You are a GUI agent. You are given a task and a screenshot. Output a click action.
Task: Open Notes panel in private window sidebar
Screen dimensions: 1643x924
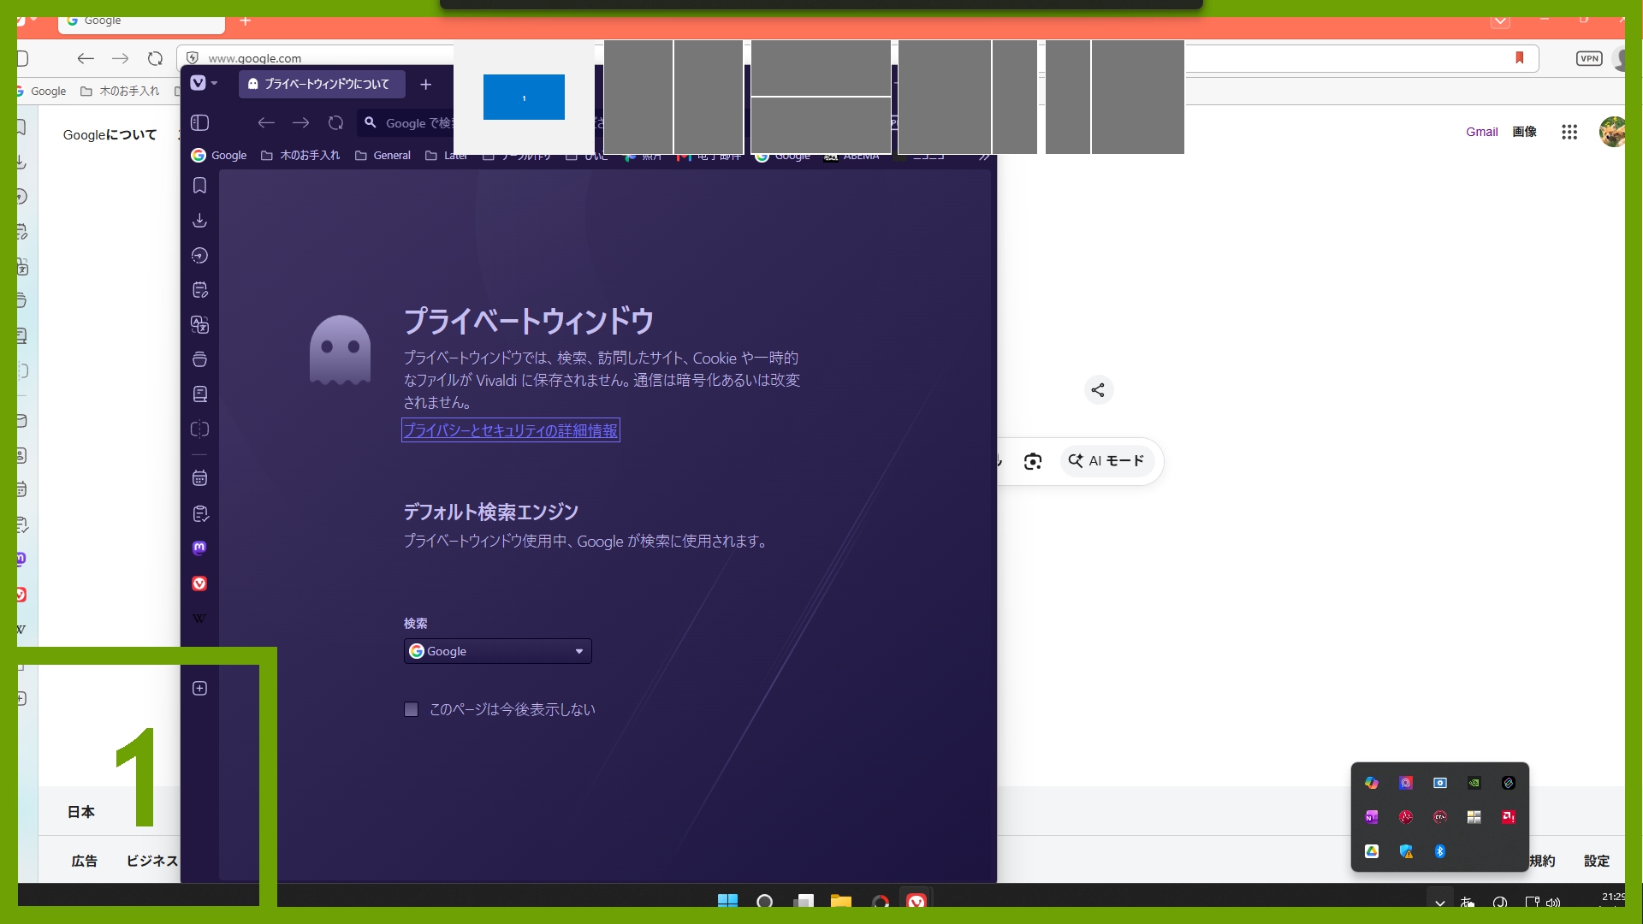(x=199, y=290)
